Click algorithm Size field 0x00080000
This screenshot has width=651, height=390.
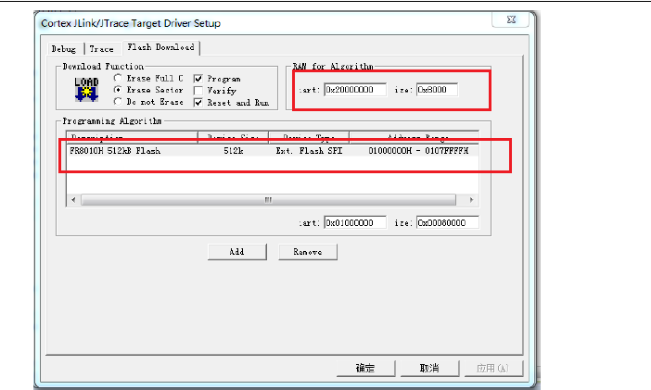(448, 223)
